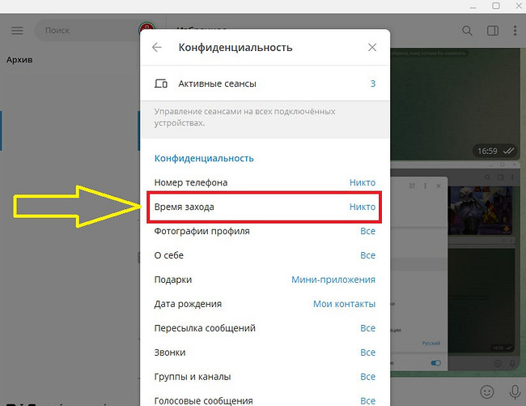The image size is (526, 406).
Task: Open Активные сеансы settings
Action: pyautogui.click(x=264, y=83)
